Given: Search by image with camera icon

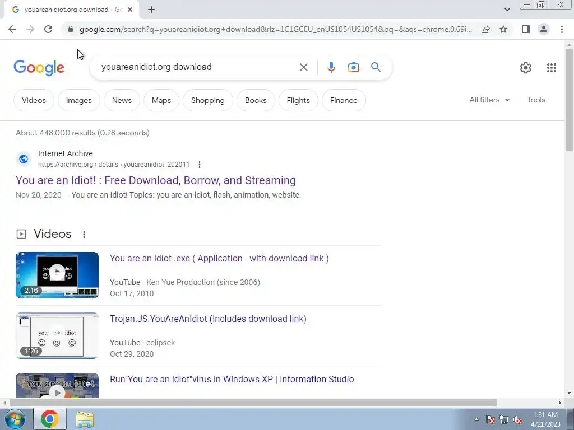Looking at the screenshot, I should click(353, 67).
